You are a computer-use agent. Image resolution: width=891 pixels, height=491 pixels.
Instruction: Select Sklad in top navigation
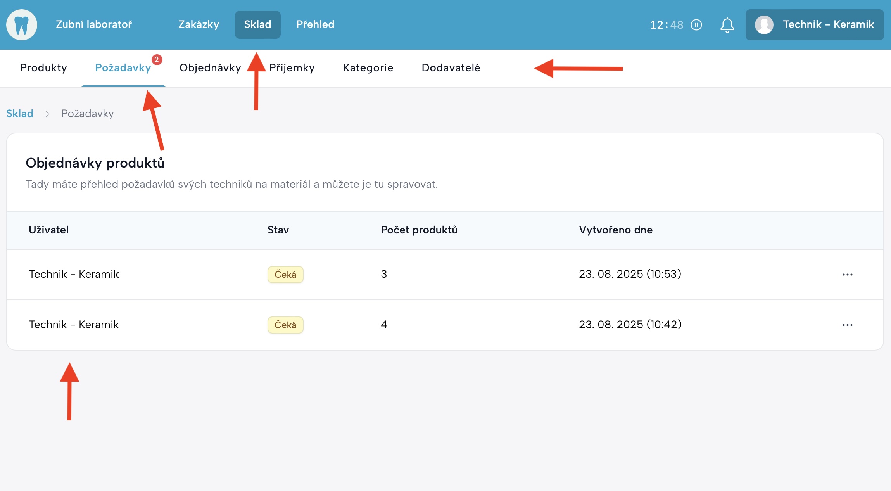coord(257,24)
